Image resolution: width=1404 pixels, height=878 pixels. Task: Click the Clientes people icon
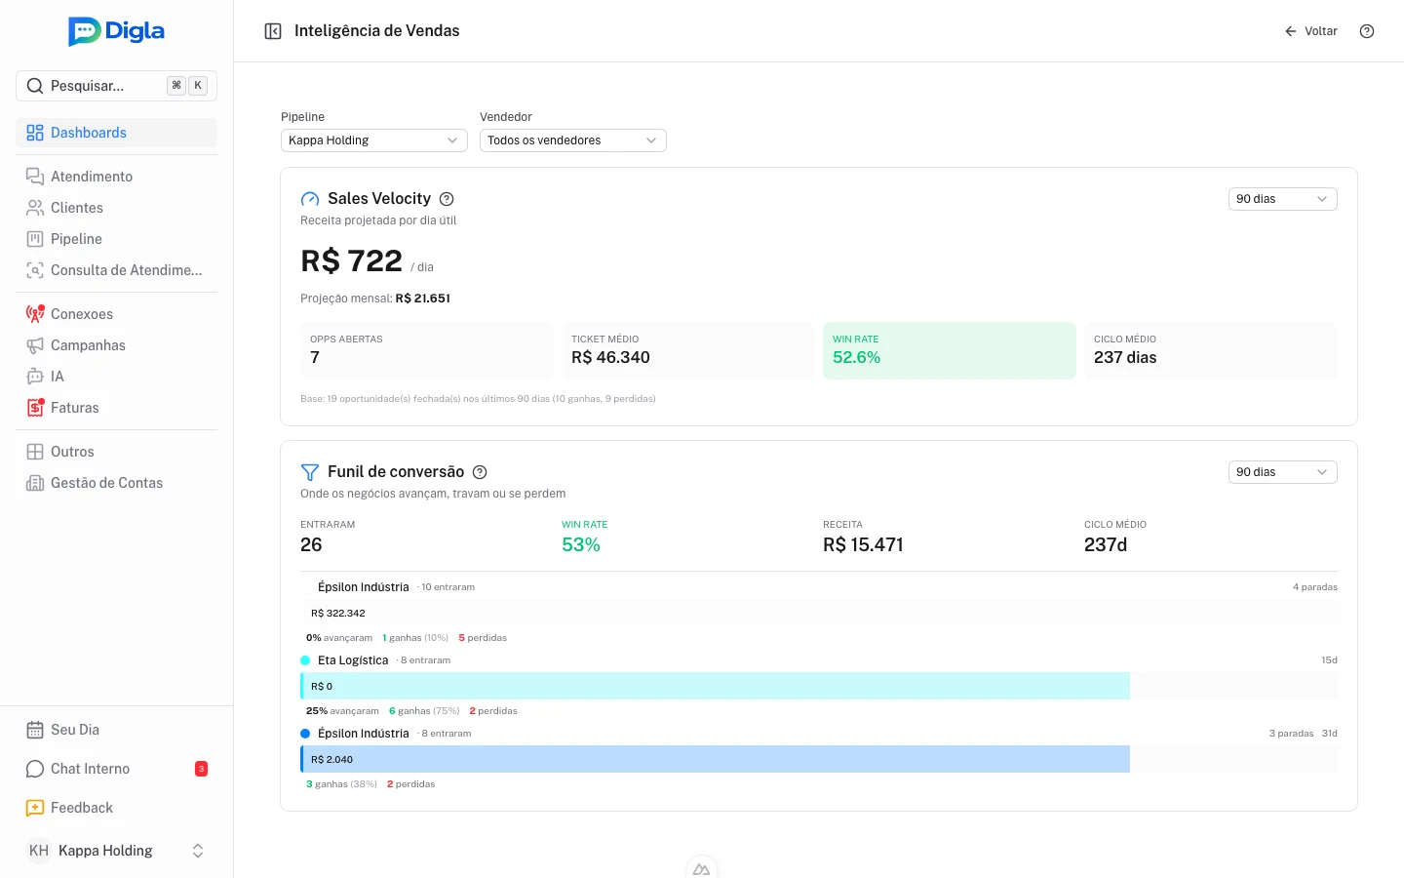tap(35, 208)
